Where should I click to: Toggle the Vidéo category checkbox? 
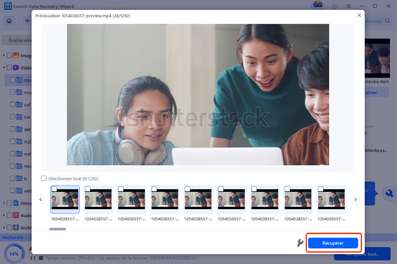10,67
